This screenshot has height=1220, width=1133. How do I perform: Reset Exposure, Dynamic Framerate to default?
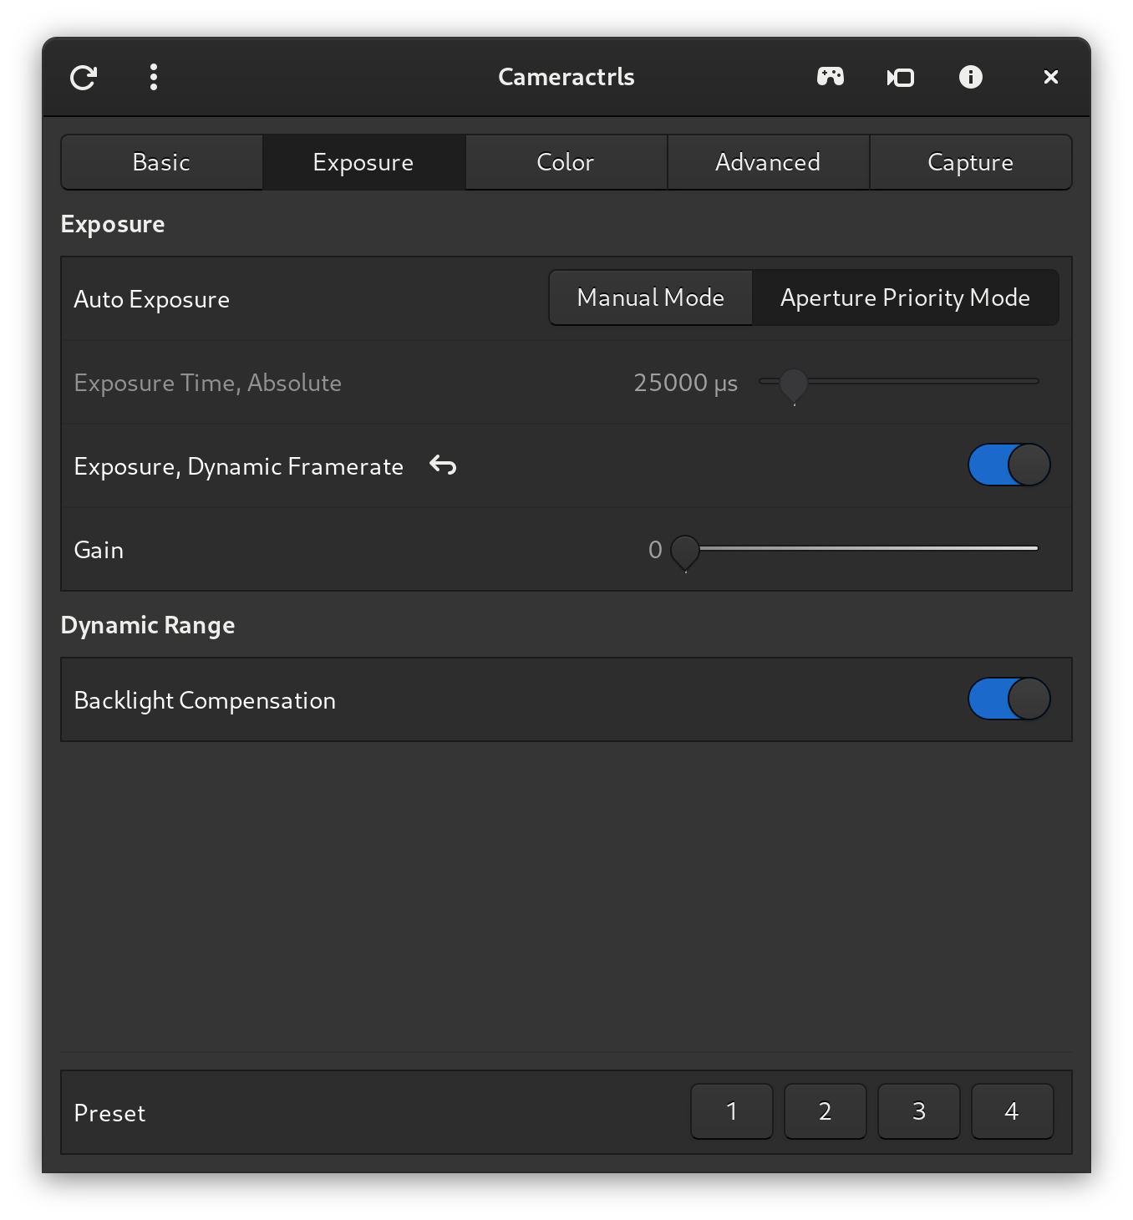tap(443, 465)
